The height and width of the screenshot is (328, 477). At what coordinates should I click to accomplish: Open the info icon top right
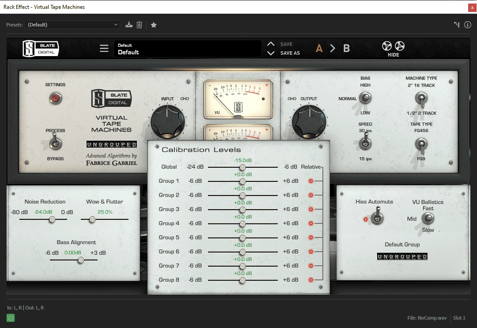tap(468, 25)
